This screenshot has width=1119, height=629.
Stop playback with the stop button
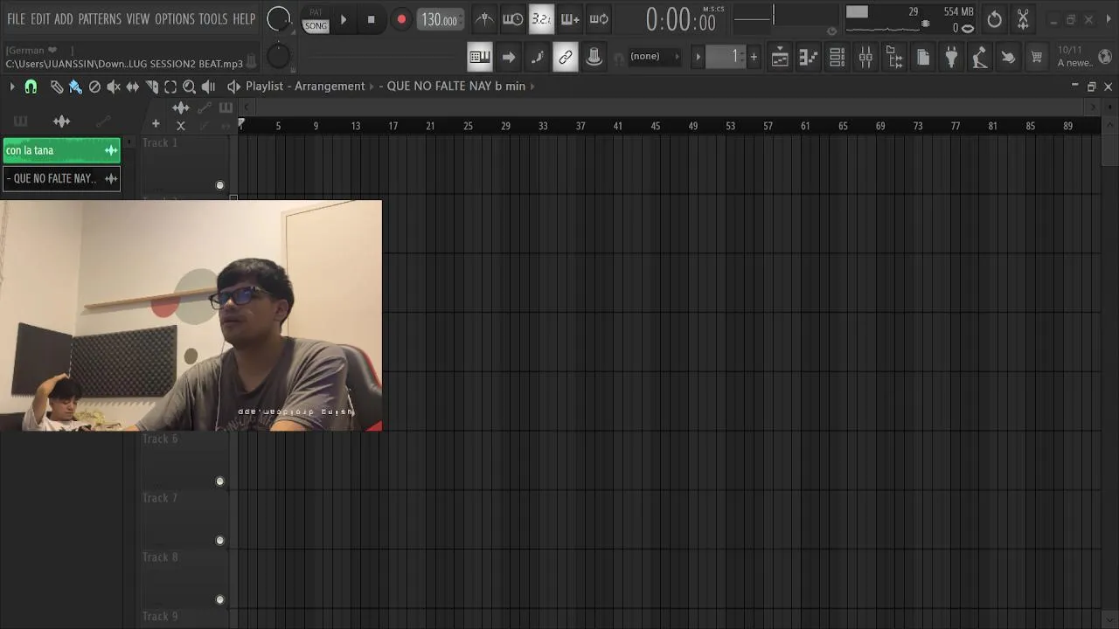(x=371, y=19)
